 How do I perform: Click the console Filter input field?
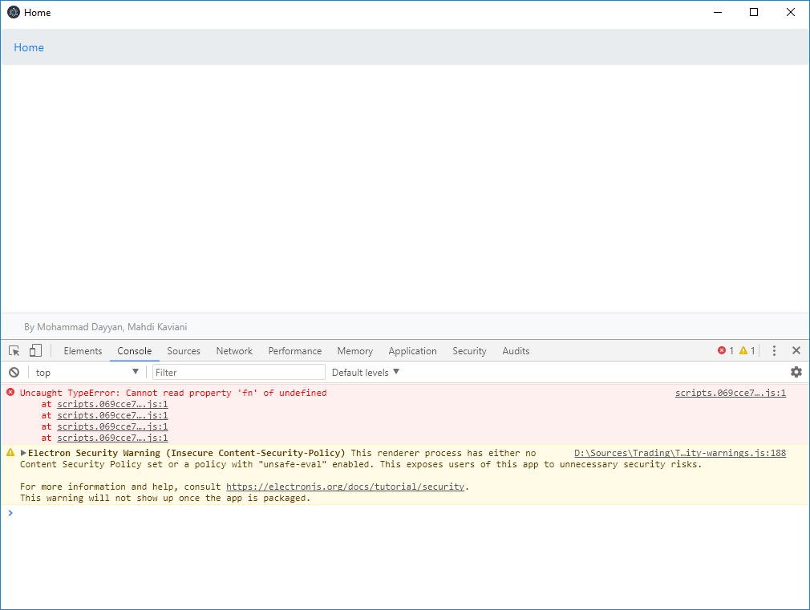(x=238, y=372)
